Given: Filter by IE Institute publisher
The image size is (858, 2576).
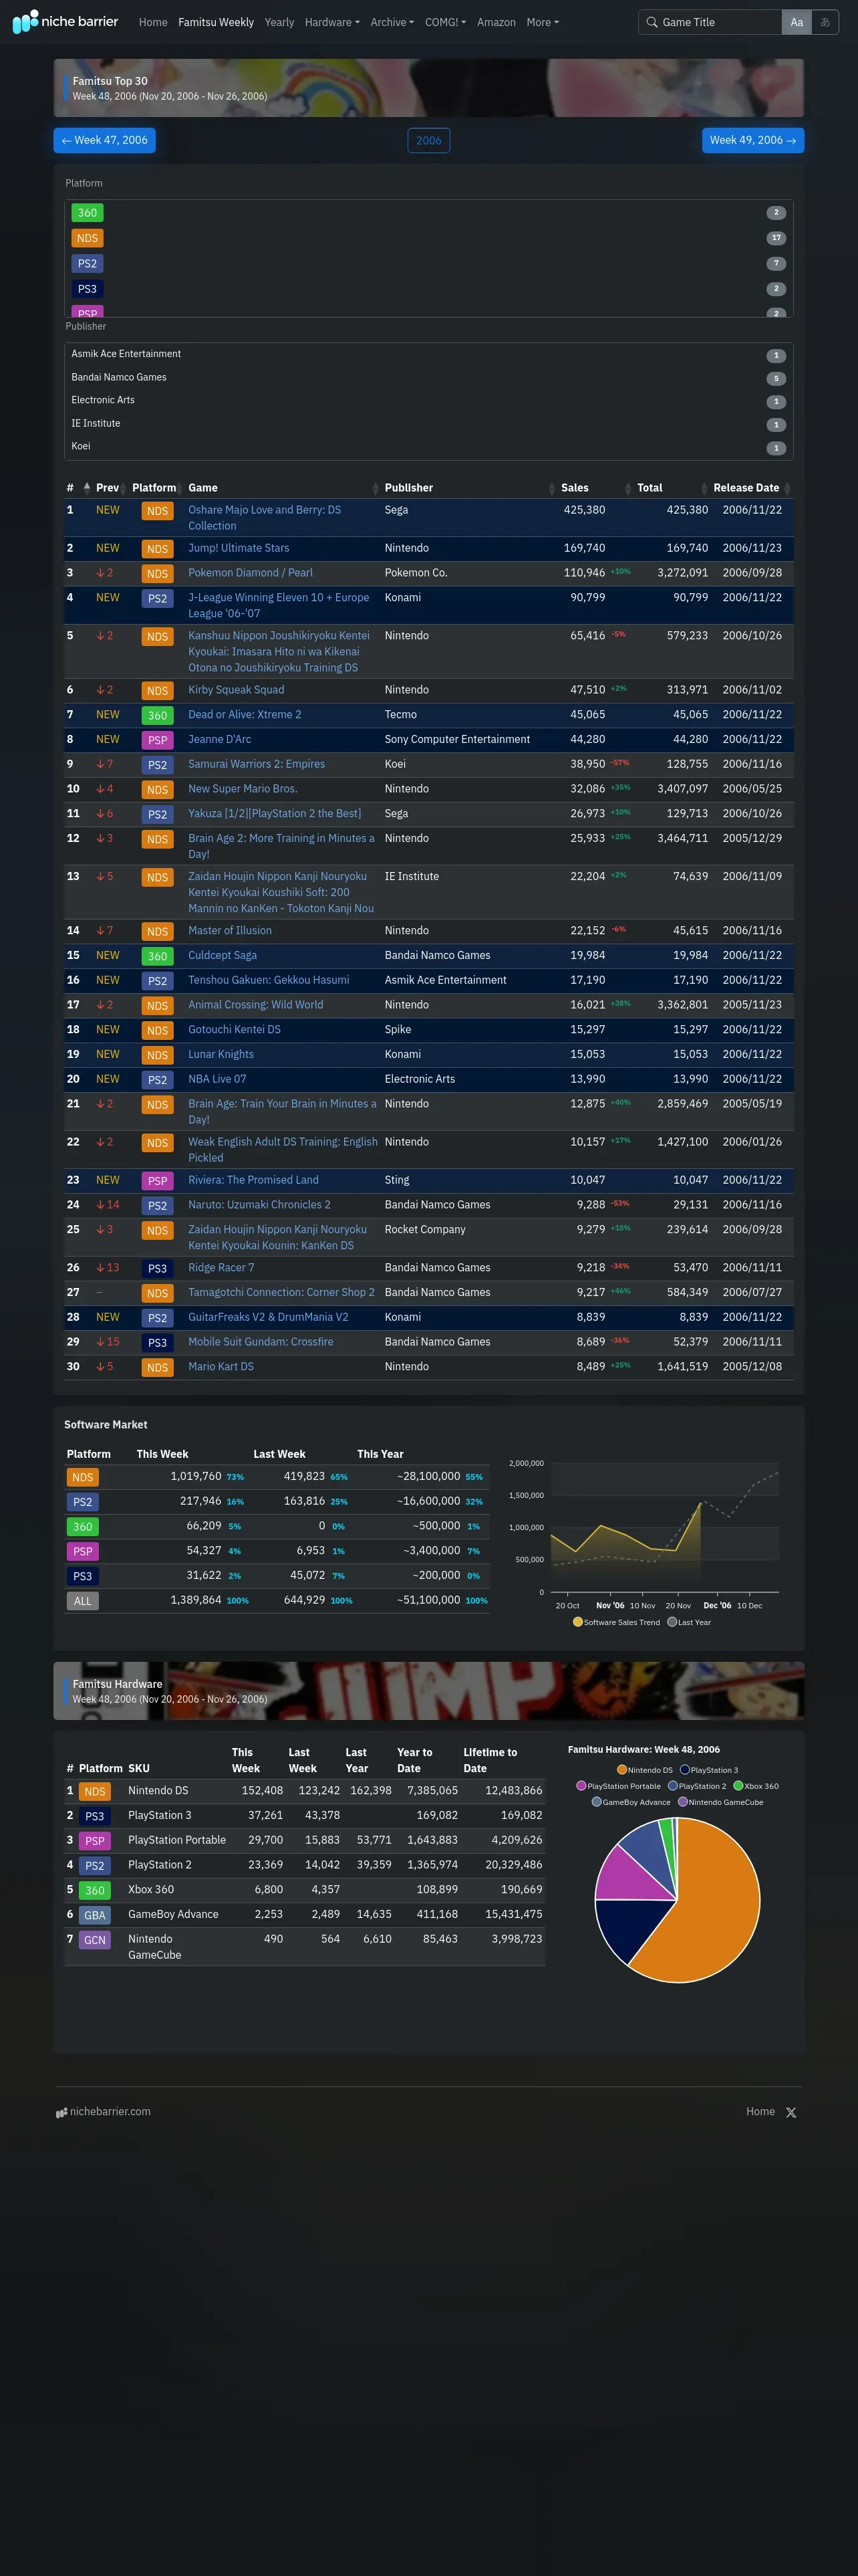Looking at the screenshot, I should (428, 424).
